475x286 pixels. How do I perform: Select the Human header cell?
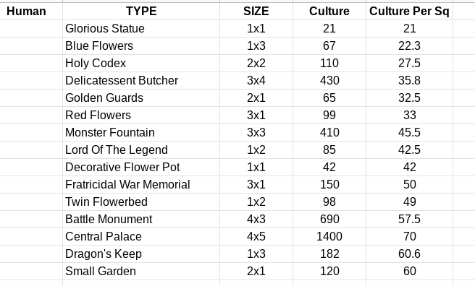pyautogui.click(x=31, y=11)
